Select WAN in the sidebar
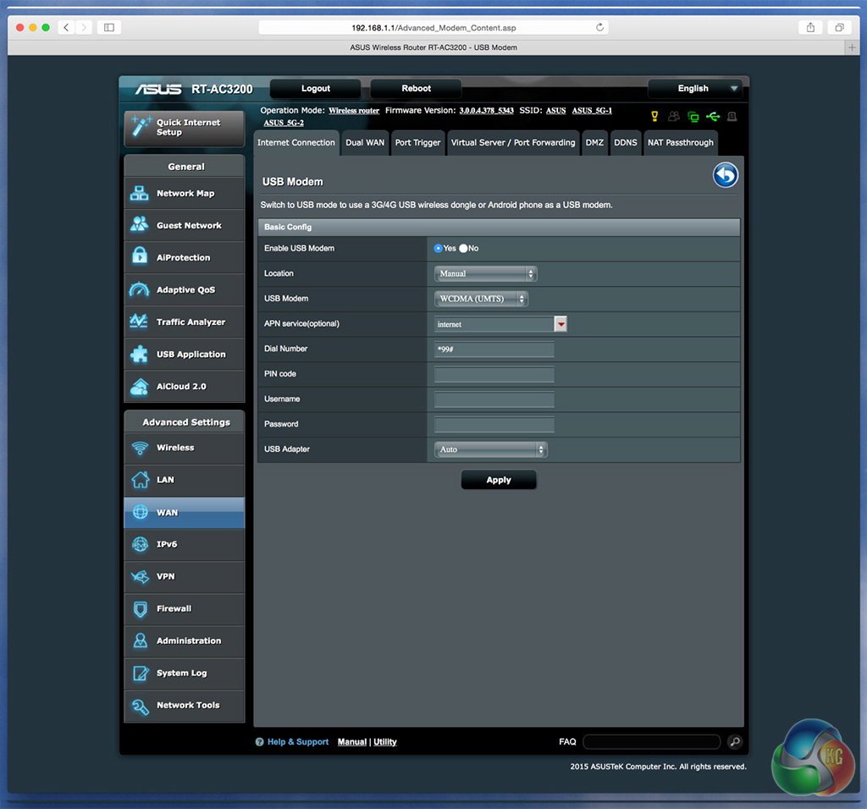 (184, 512)
